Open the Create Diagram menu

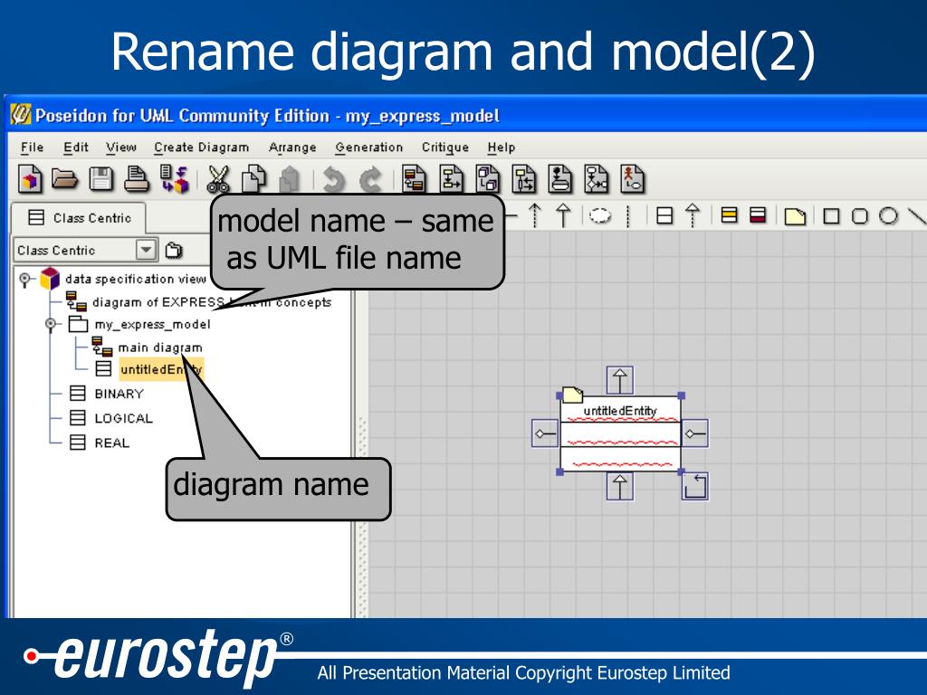pyautogui.click(x=202, y=148)
